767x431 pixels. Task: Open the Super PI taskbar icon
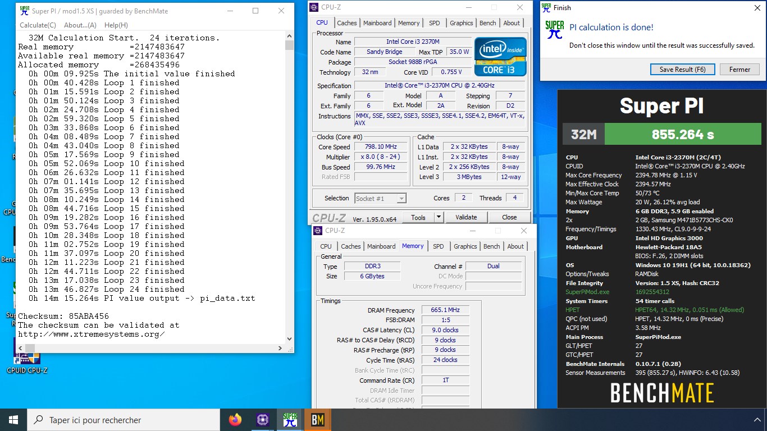[x=290, y=419]
